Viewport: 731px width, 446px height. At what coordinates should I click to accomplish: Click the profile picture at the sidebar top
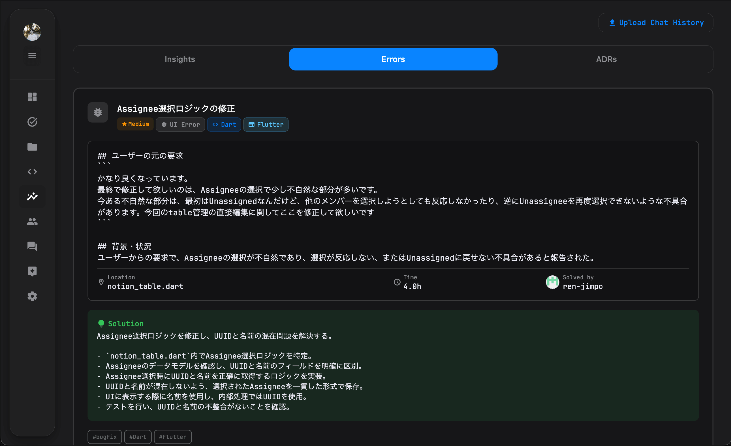(32, 32)
